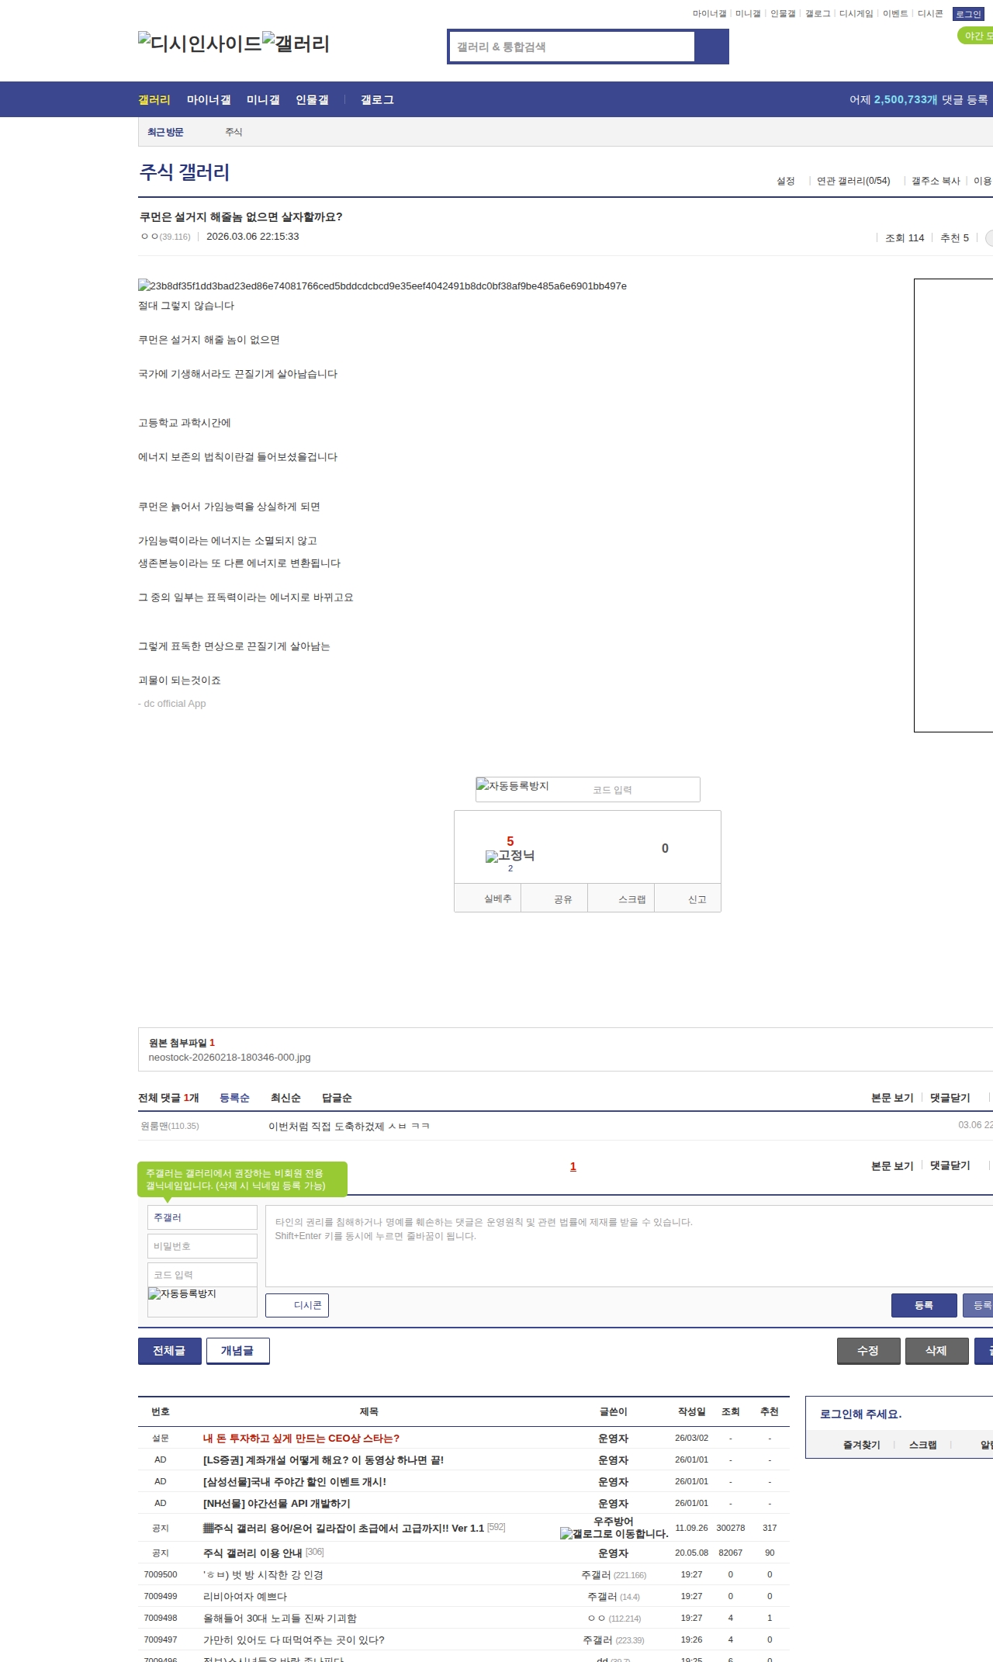Click 본문 보기 next to the comment sort options
Screen dimensions: 993x1662
pos(892,1098)
